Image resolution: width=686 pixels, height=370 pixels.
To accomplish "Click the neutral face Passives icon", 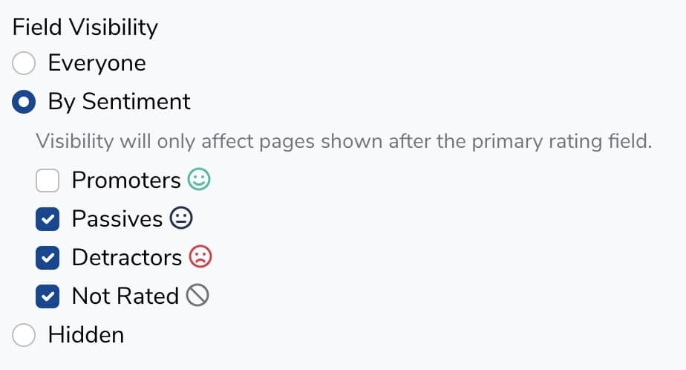I will pos(181,218).
